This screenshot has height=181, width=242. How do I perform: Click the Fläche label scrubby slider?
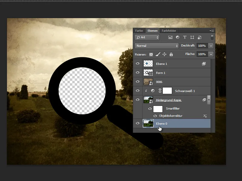[190, 54]
